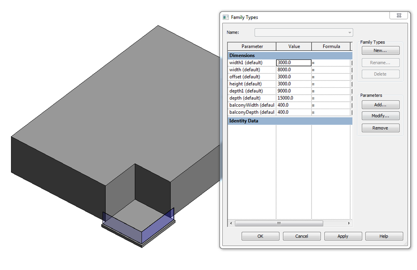Select the height value cell
Image resolution: width=417 pixels, height=270 pixels.
[294, 84]
